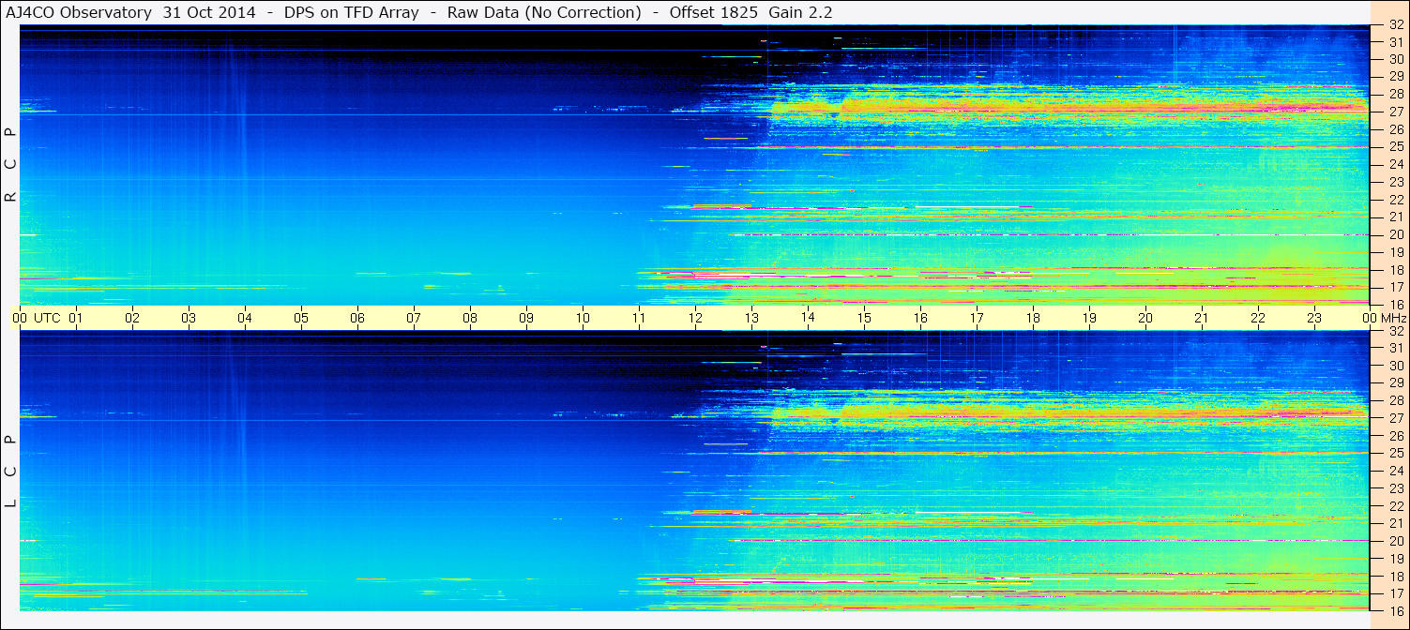Click the 01 hour mark

(76, 319)
